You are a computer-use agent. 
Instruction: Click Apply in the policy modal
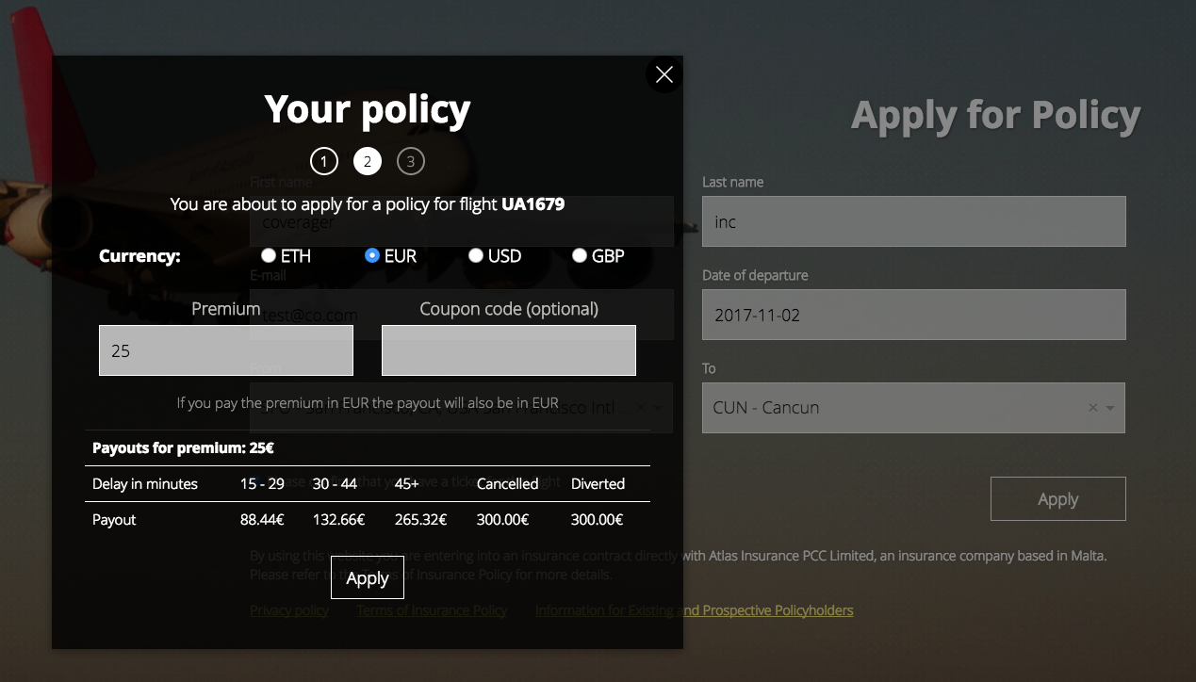tap(367, 577)
